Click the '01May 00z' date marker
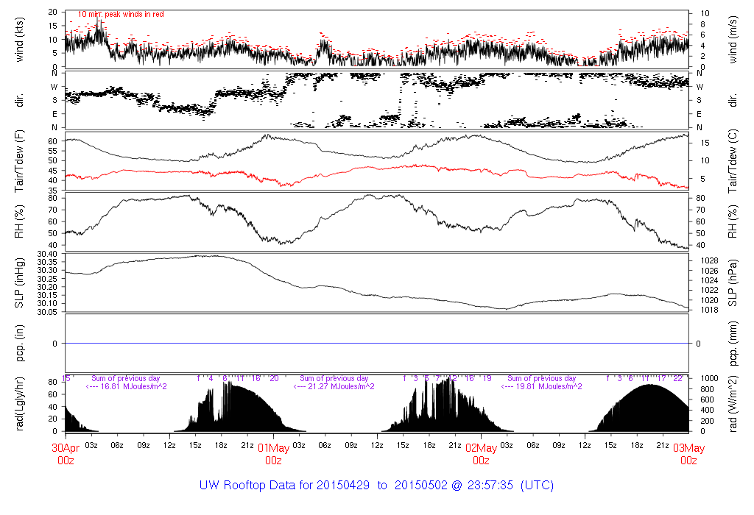 coord(273,454)
